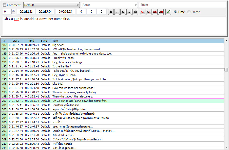Click in the subtitle edit text box
This screenshot has width=229, height=150.
click(114, 26)
